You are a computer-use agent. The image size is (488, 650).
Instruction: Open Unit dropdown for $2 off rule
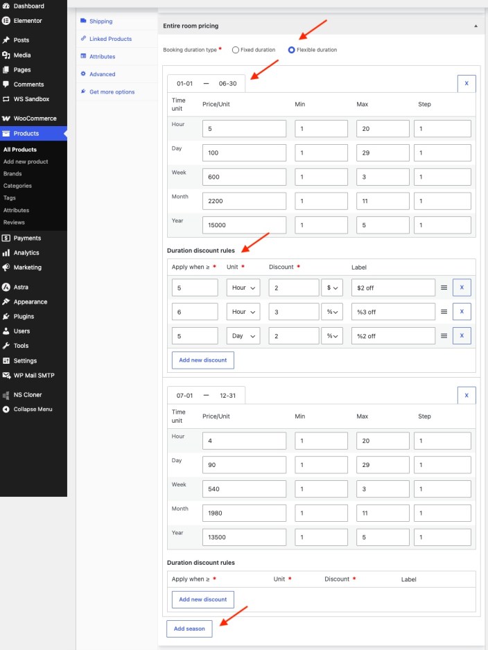(x=243, y=288)
